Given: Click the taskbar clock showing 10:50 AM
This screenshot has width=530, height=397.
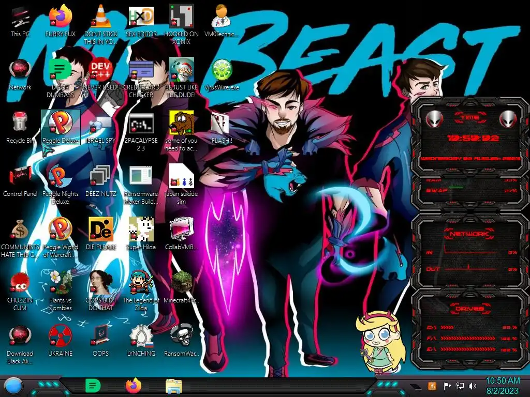Looking at the screenshot, I should 503,386.
